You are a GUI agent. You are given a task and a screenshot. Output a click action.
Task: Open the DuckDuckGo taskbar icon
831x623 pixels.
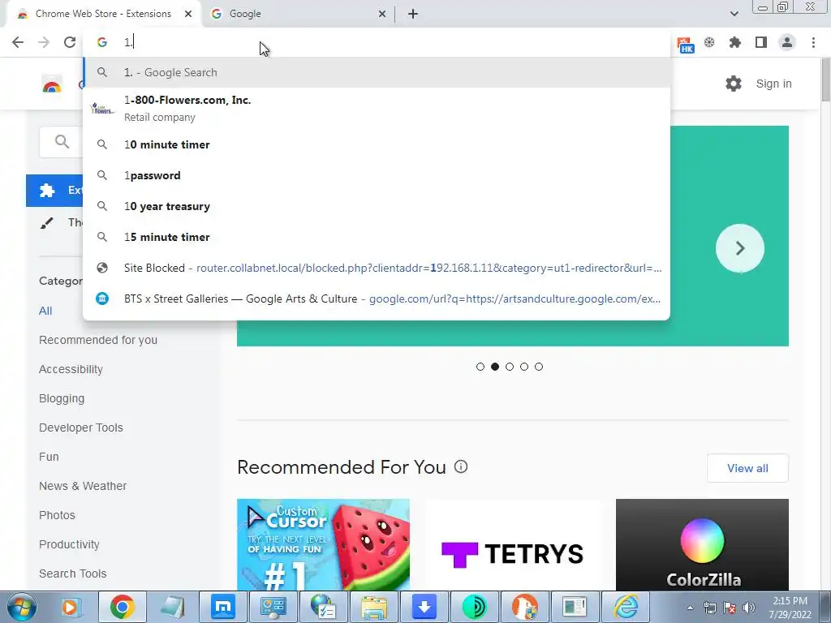point(525,607)
